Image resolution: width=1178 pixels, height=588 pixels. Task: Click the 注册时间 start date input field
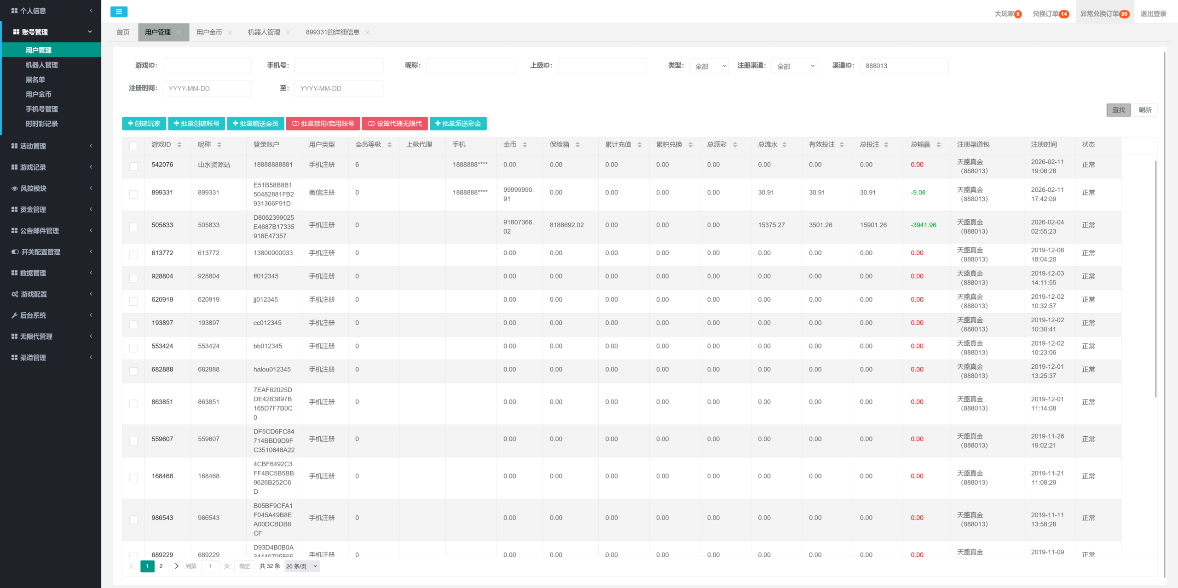click(x=207, y=88)
